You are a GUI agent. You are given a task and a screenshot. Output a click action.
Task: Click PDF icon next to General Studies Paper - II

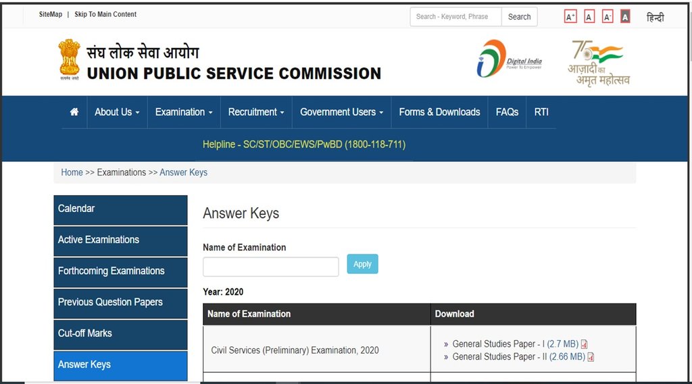coord(591,357)
